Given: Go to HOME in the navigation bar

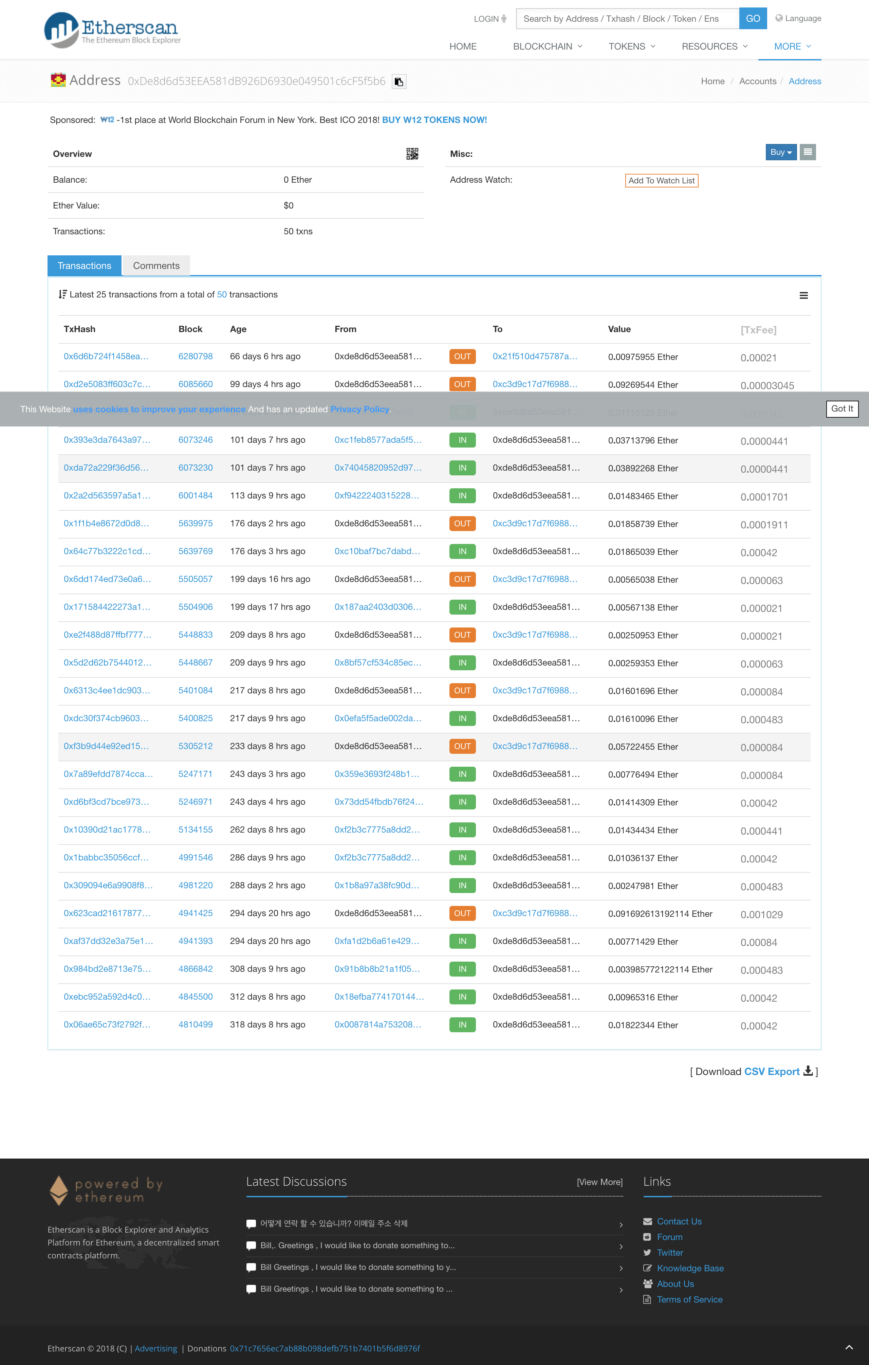Looking at the screenshot, I should [x=463, y=47].
